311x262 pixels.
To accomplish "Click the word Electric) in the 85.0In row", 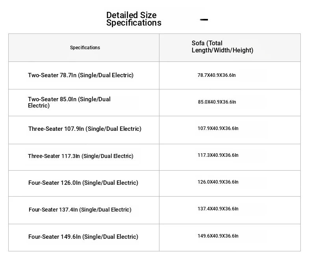I will 39,106.
